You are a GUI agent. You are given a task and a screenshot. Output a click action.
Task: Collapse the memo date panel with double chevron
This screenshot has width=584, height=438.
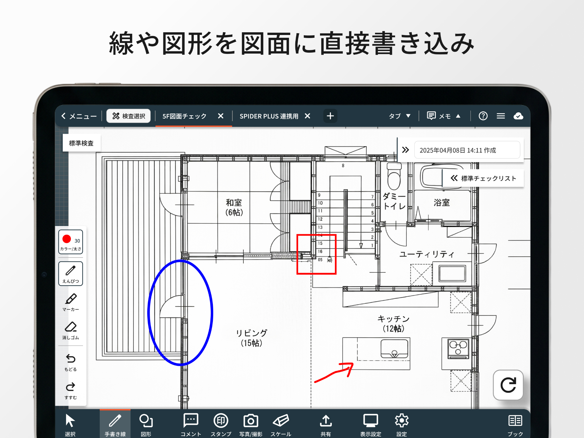(x=405, y=150)
